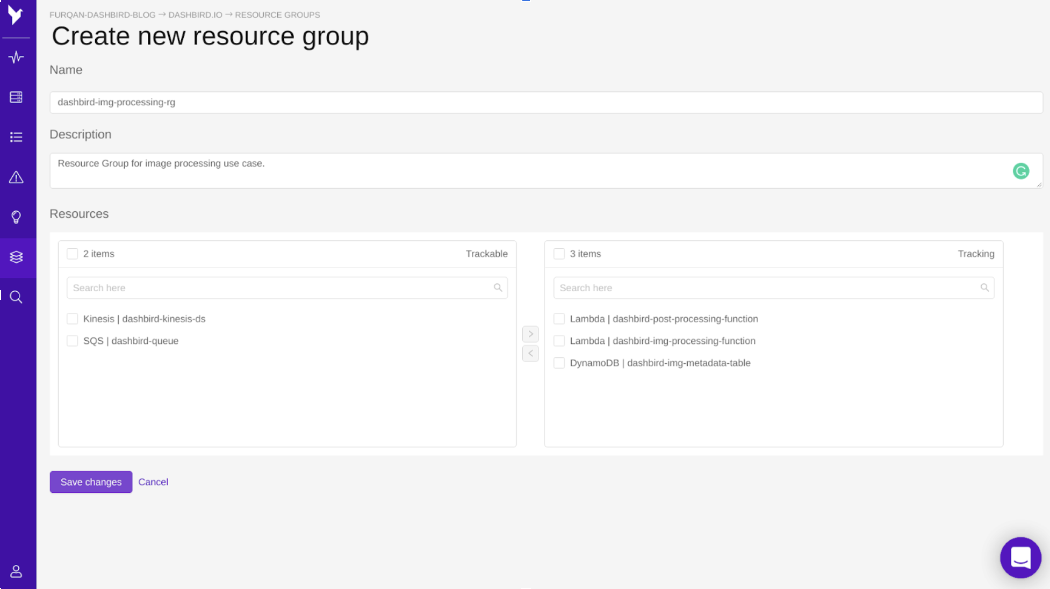Focus the Name input field

click(546, 102)
